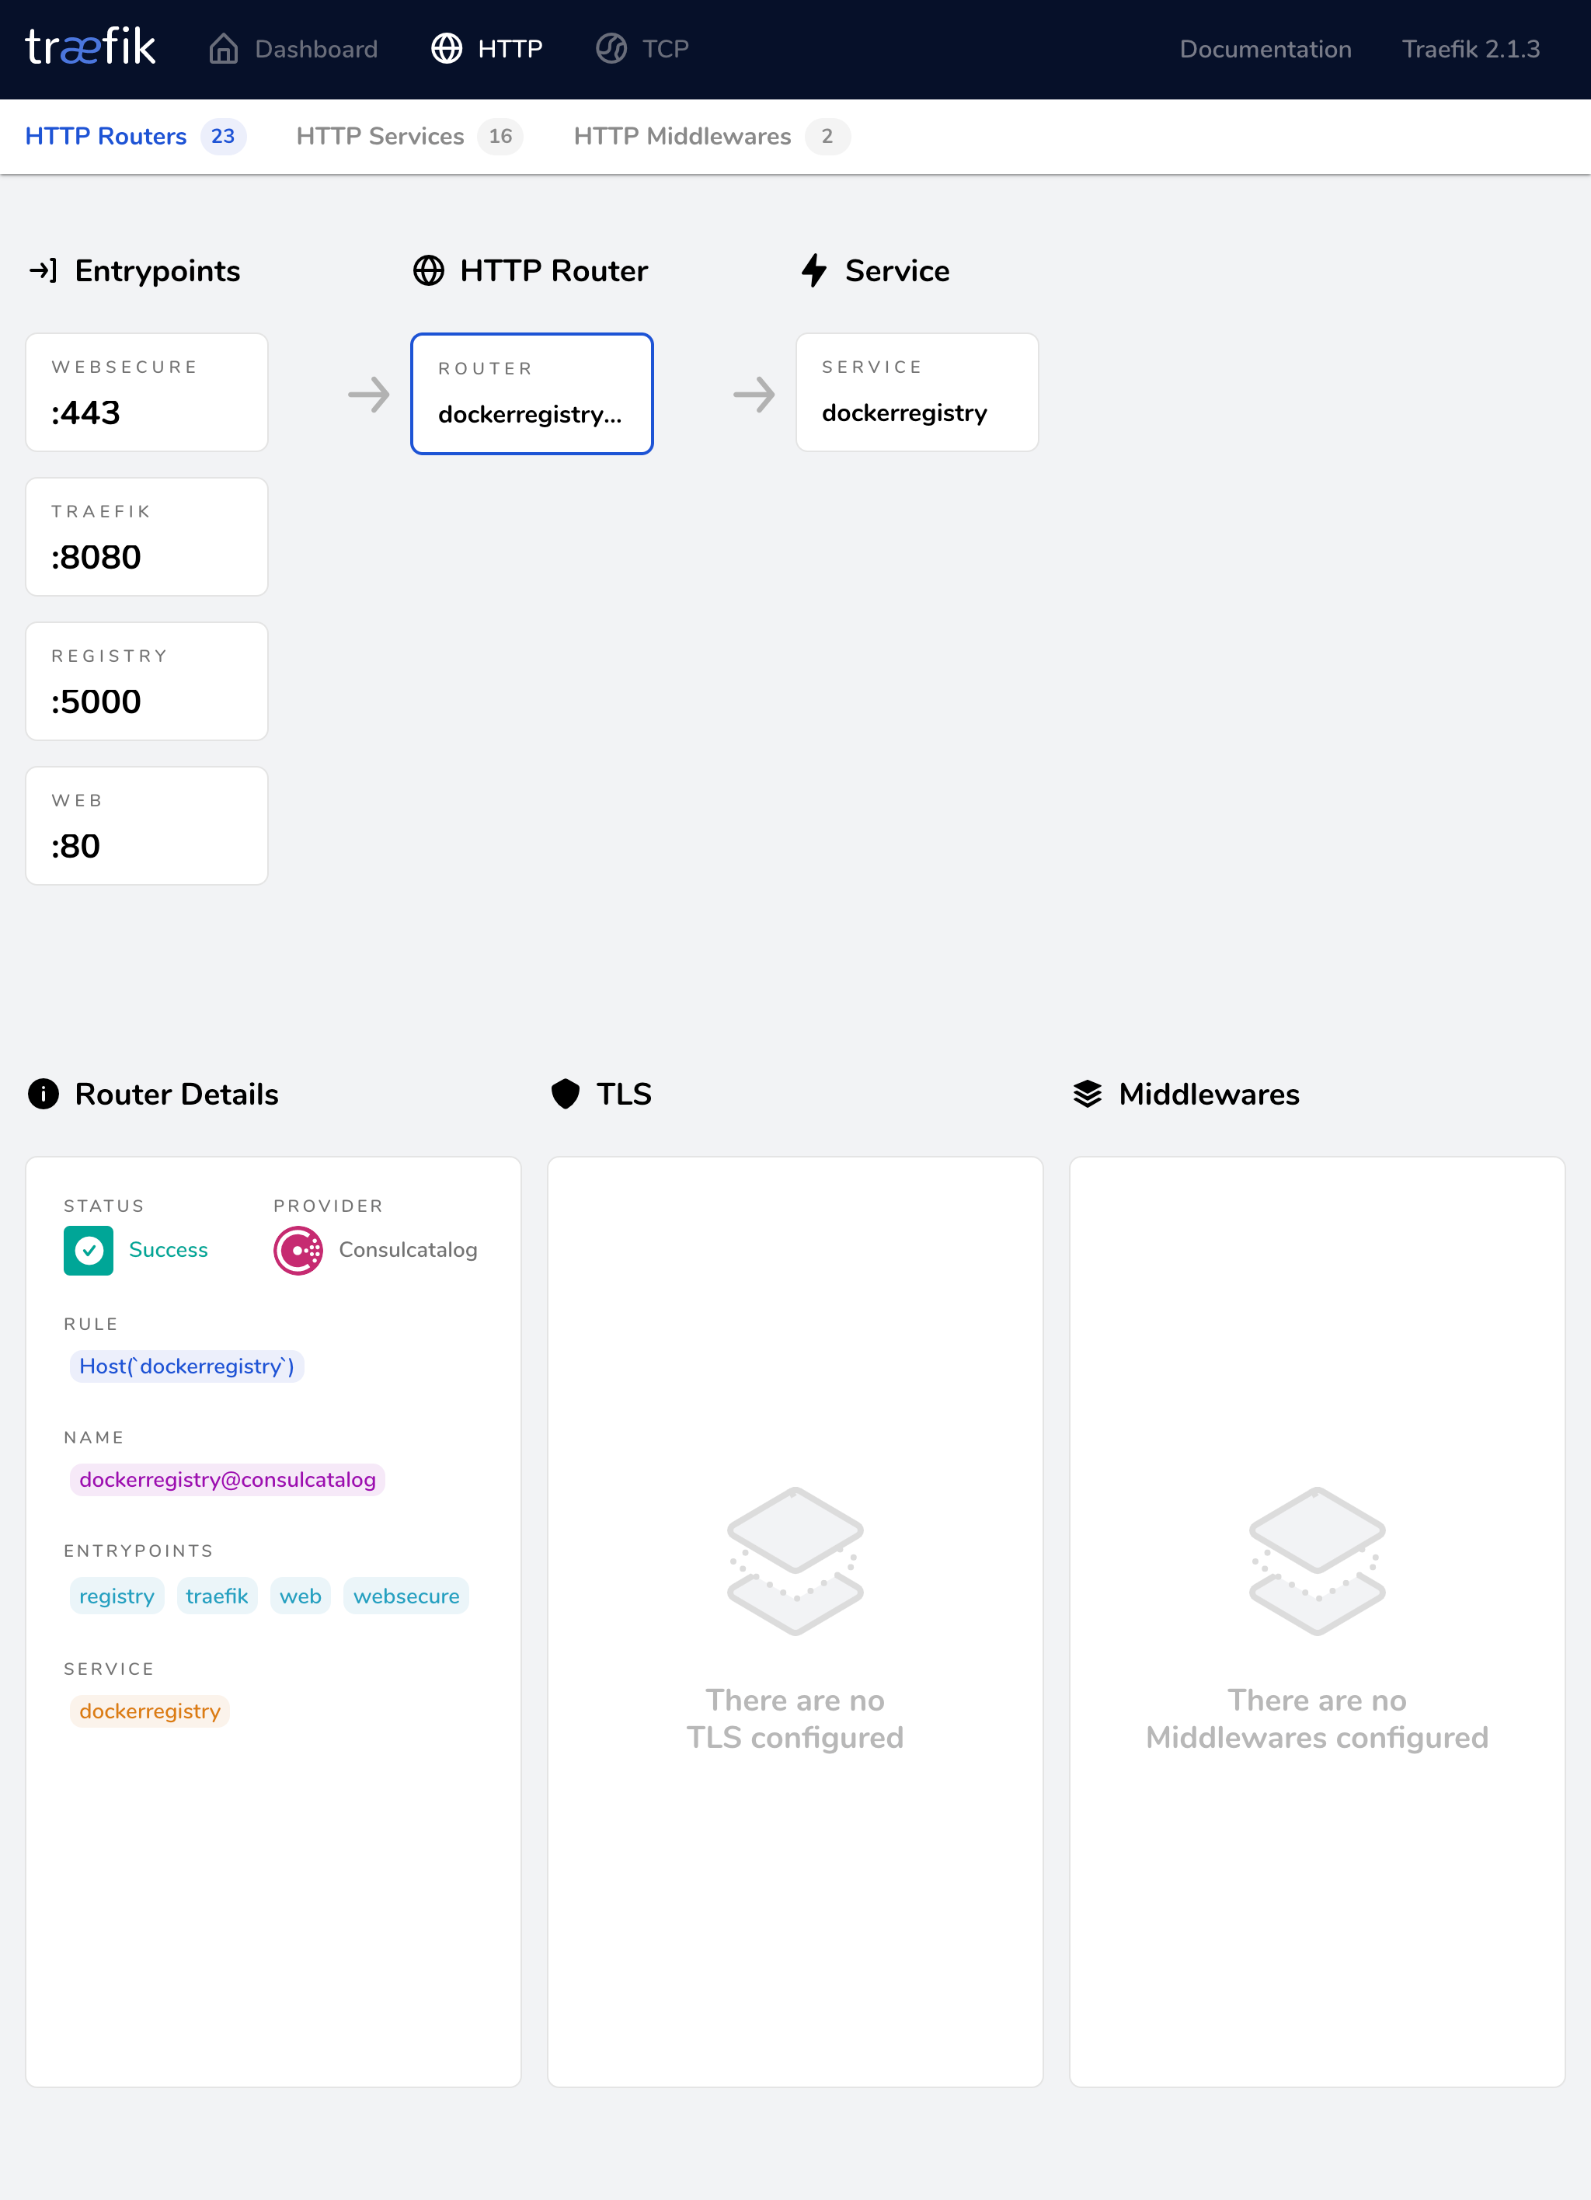This screenshot has width=1591, height=2200.
Task: Click the Entrypoints arrow icon
Action: pos(44,270)
